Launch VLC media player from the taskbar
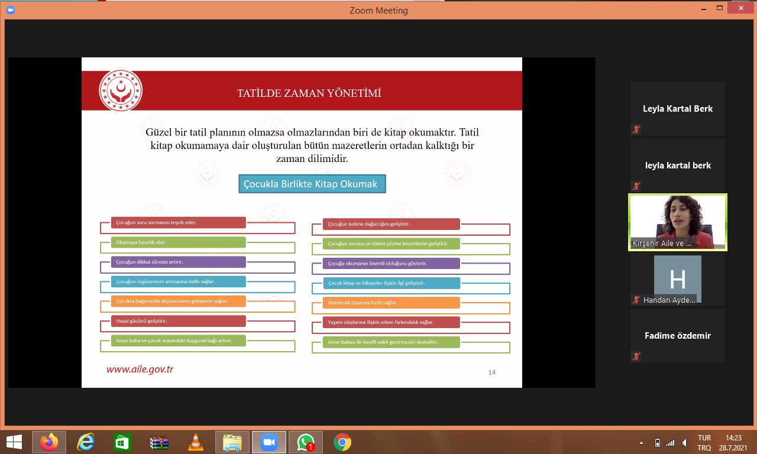Screen dimensions: 757x454 tap(195, 442)
